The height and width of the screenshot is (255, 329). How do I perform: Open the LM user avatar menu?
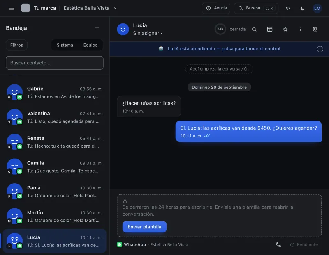317,8
